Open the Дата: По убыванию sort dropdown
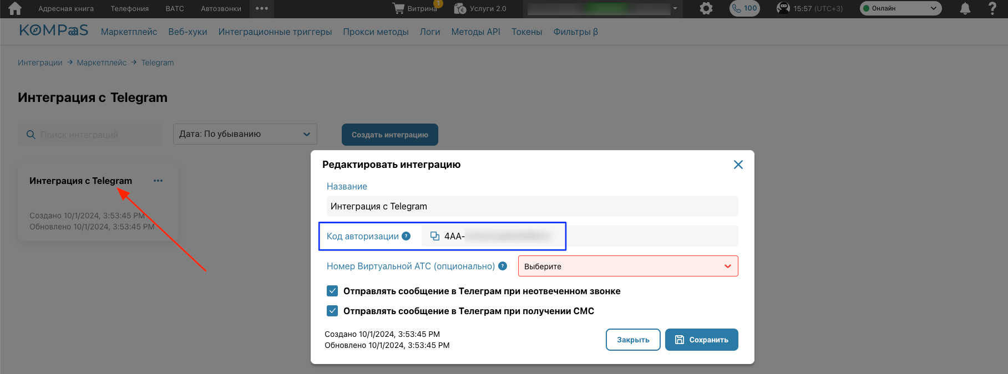This screenshot has height=374, width=1008. [x=245, y=134]
